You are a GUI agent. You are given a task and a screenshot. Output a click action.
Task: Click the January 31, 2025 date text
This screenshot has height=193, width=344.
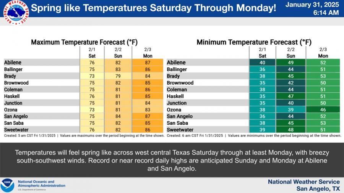click(312, 5)
